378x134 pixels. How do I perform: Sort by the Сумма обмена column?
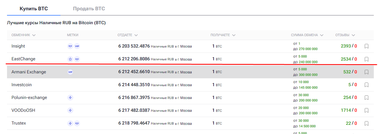point(307,35)
